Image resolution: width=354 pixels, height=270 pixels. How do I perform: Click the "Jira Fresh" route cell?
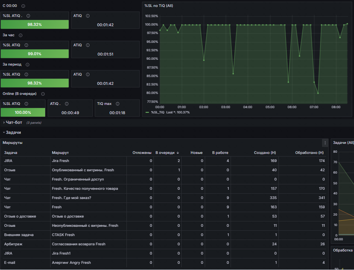(61, 161)
